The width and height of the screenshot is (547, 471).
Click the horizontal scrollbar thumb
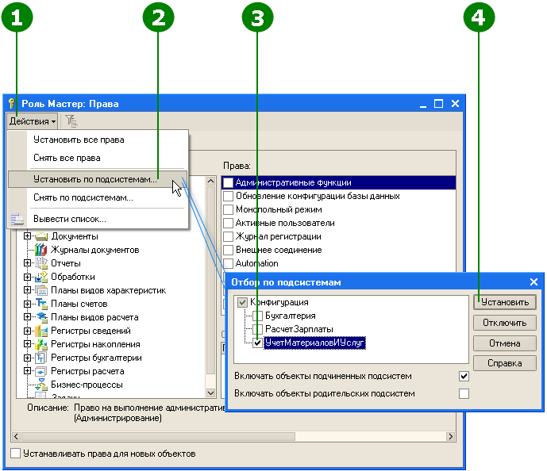coord(158,436)
